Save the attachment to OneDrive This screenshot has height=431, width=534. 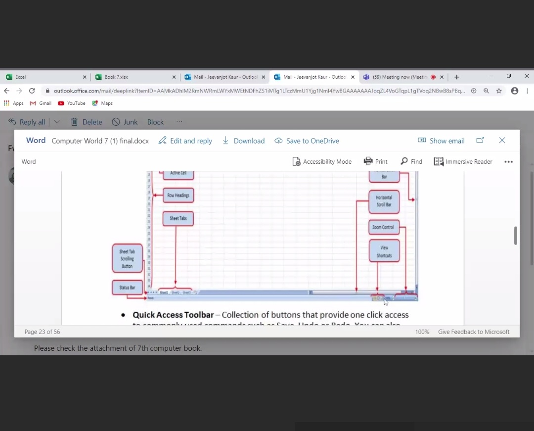pos(307,141)
